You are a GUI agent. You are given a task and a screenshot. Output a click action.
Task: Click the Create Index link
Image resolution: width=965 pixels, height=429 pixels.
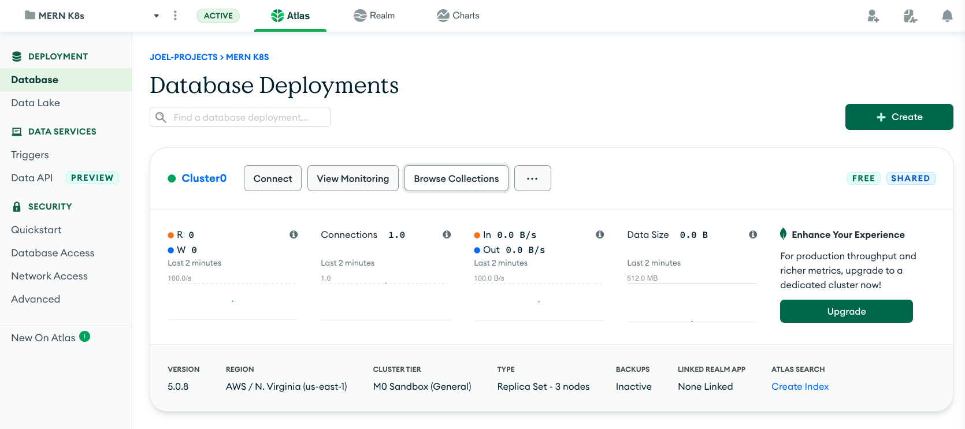800,386
